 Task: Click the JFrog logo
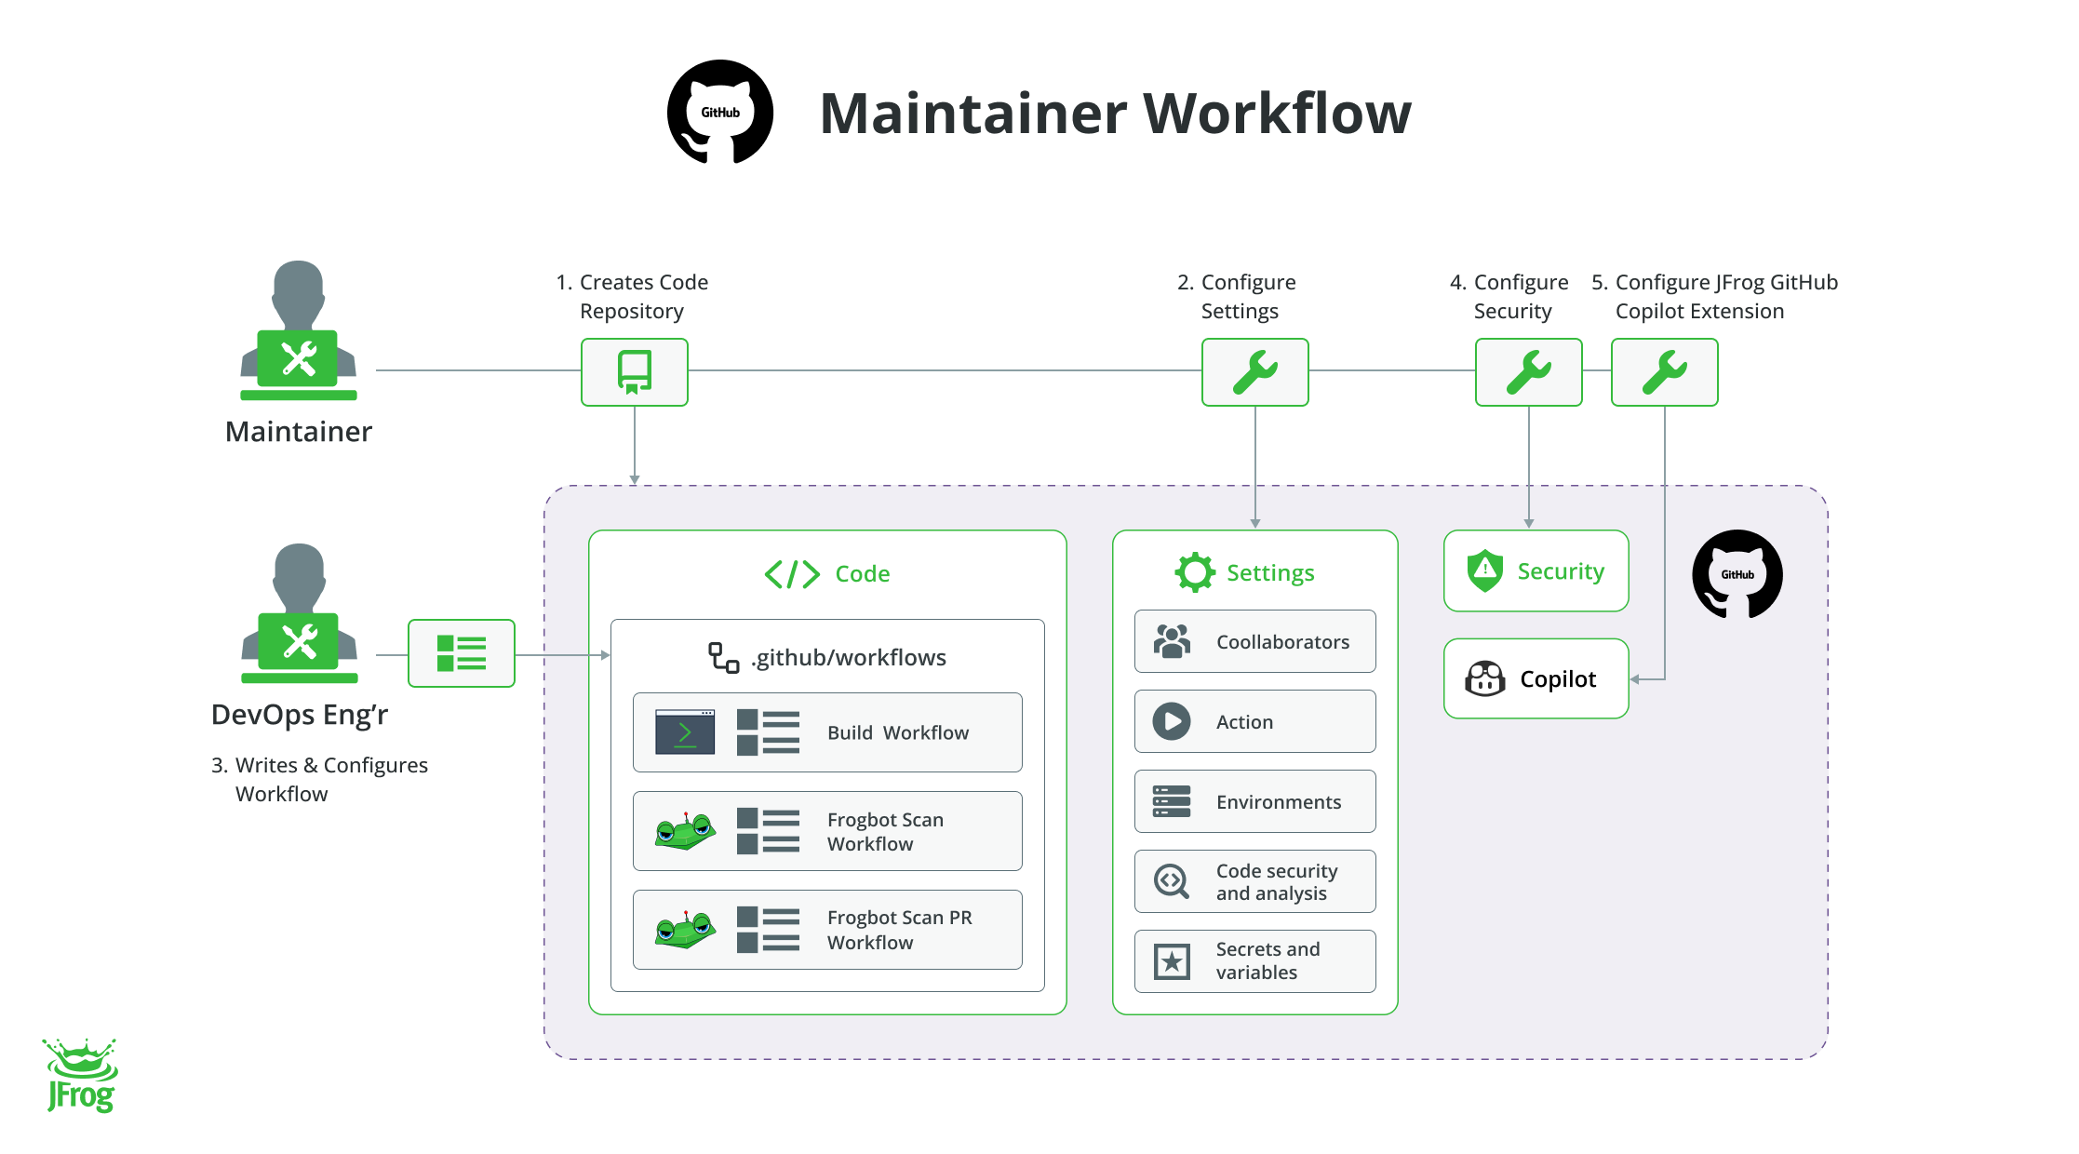[80, 1076]
